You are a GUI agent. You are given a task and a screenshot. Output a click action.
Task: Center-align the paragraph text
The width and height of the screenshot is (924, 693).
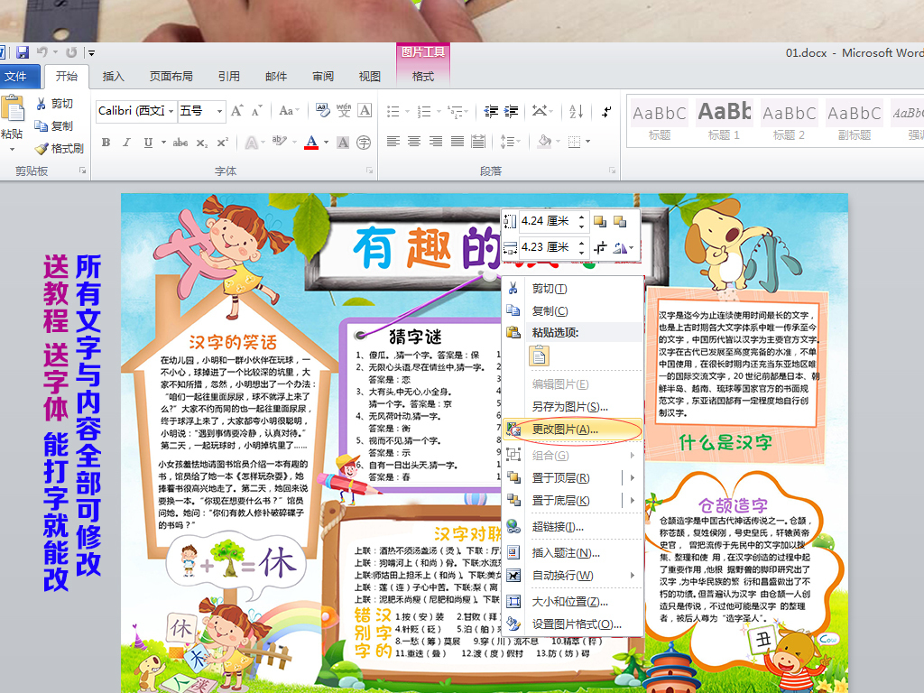(414, 142)
